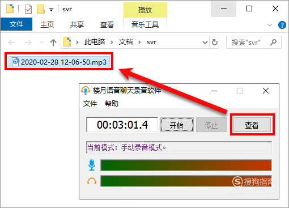Image resolution: width=289 pixels, height=208 pixels.
Task: Open the address bar history dropdown
Action: pos(205,43)
